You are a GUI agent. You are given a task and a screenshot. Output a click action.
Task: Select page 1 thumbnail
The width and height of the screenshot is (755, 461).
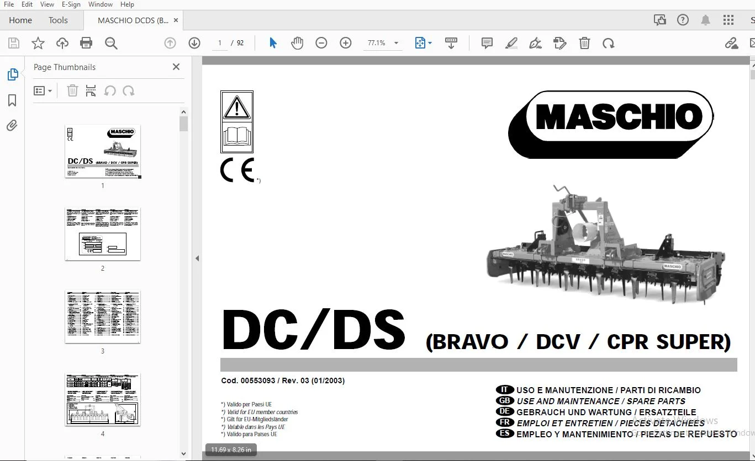[103, 151]
